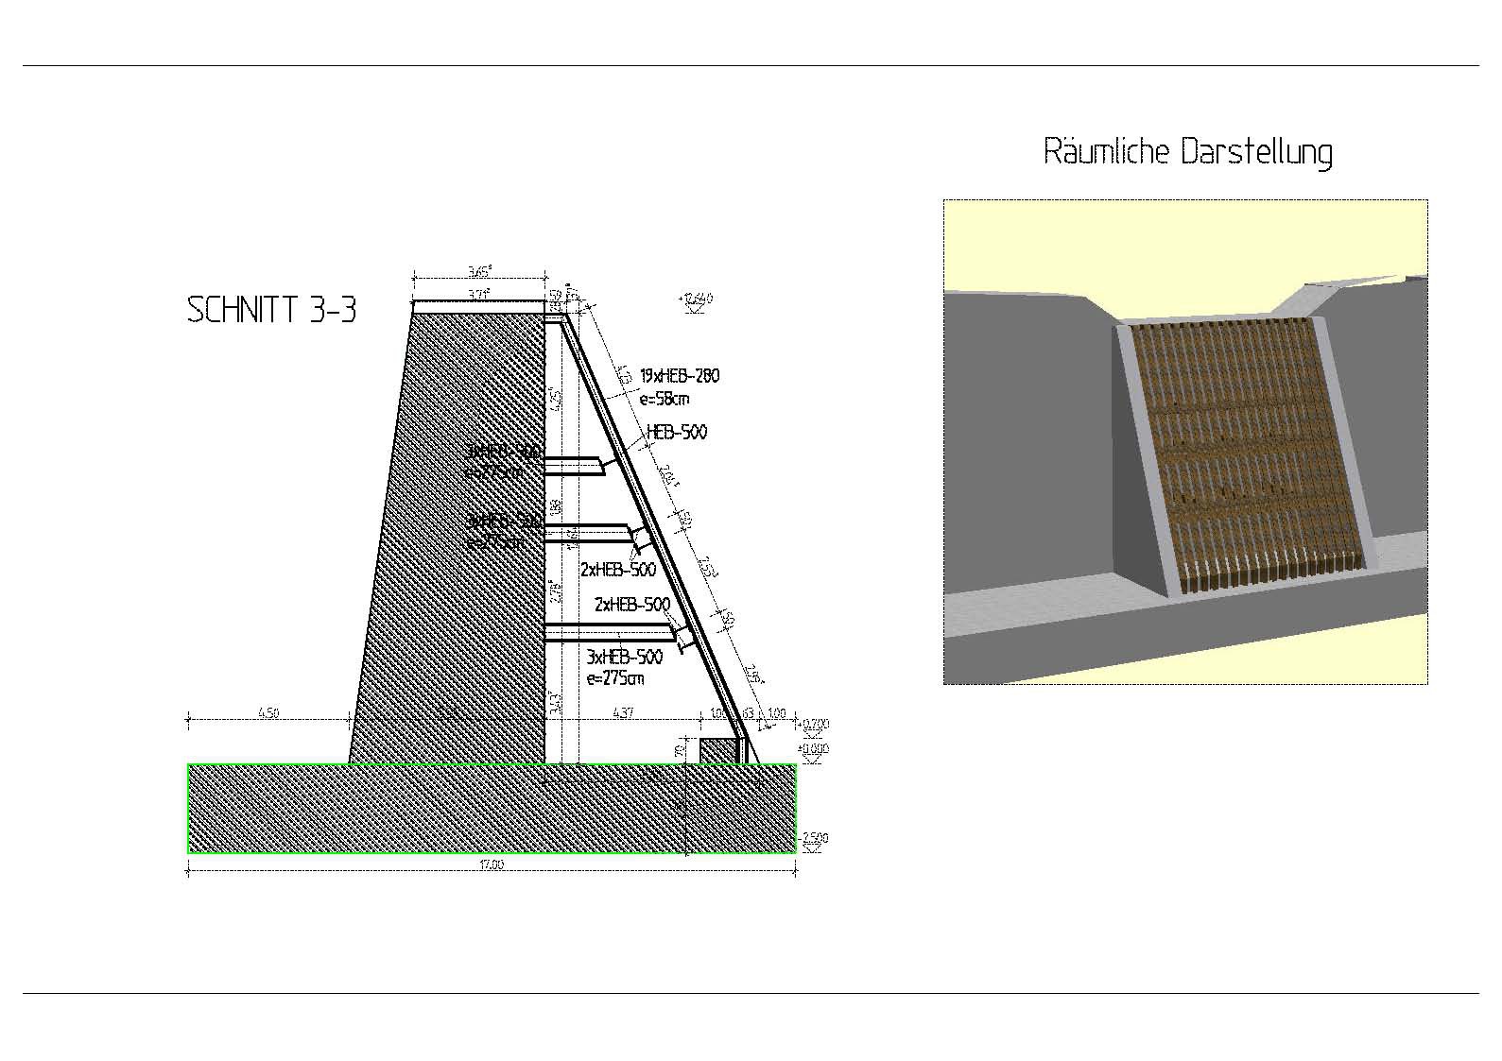1502x1061 pixels.
Task: Select the e=58cm spacing annotation
Action: (665, 399)
